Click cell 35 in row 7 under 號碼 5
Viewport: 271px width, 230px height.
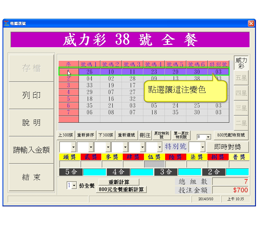pos(175,113)
